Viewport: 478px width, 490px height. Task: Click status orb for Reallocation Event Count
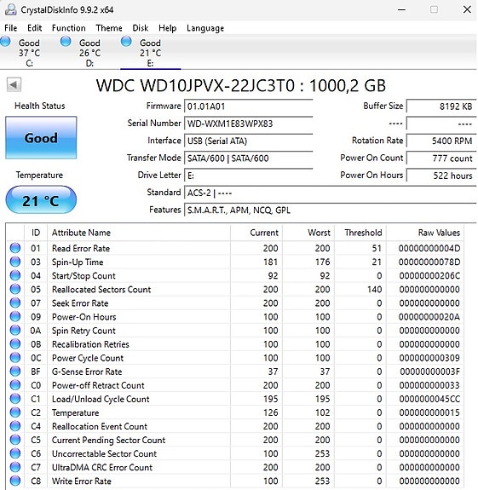(15, 426)
